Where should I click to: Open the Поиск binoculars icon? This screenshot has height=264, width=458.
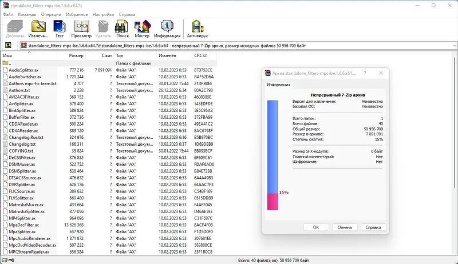(123, 29)
